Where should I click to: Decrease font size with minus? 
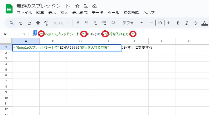tap(151, 23)
